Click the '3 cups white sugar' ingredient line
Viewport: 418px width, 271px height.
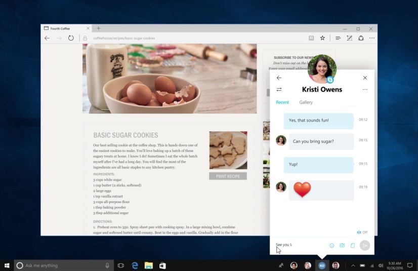tap(107, 180)
